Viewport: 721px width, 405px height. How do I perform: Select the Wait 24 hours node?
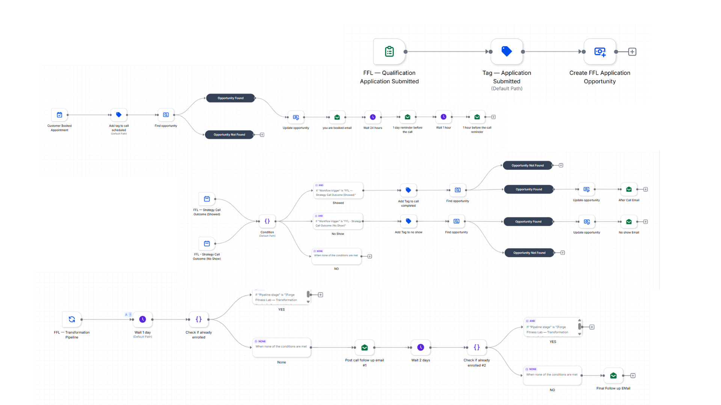click(373, 117)
